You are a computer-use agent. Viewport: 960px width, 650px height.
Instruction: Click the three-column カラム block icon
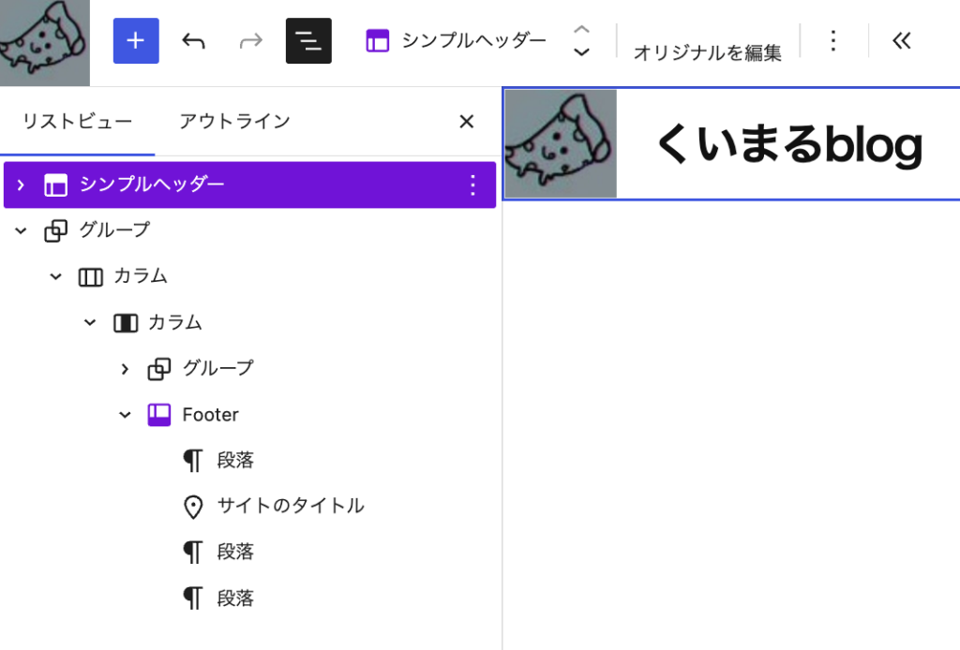tap(91, 277)
